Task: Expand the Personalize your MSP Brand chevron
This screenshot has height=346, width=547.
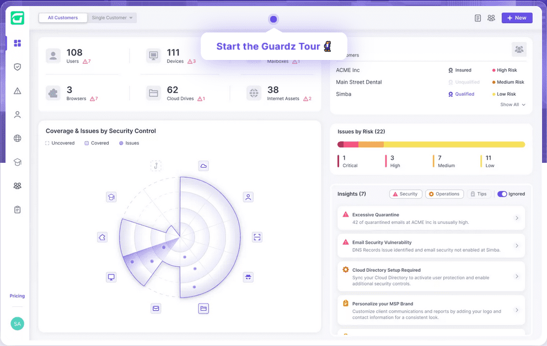Action: 517,310
